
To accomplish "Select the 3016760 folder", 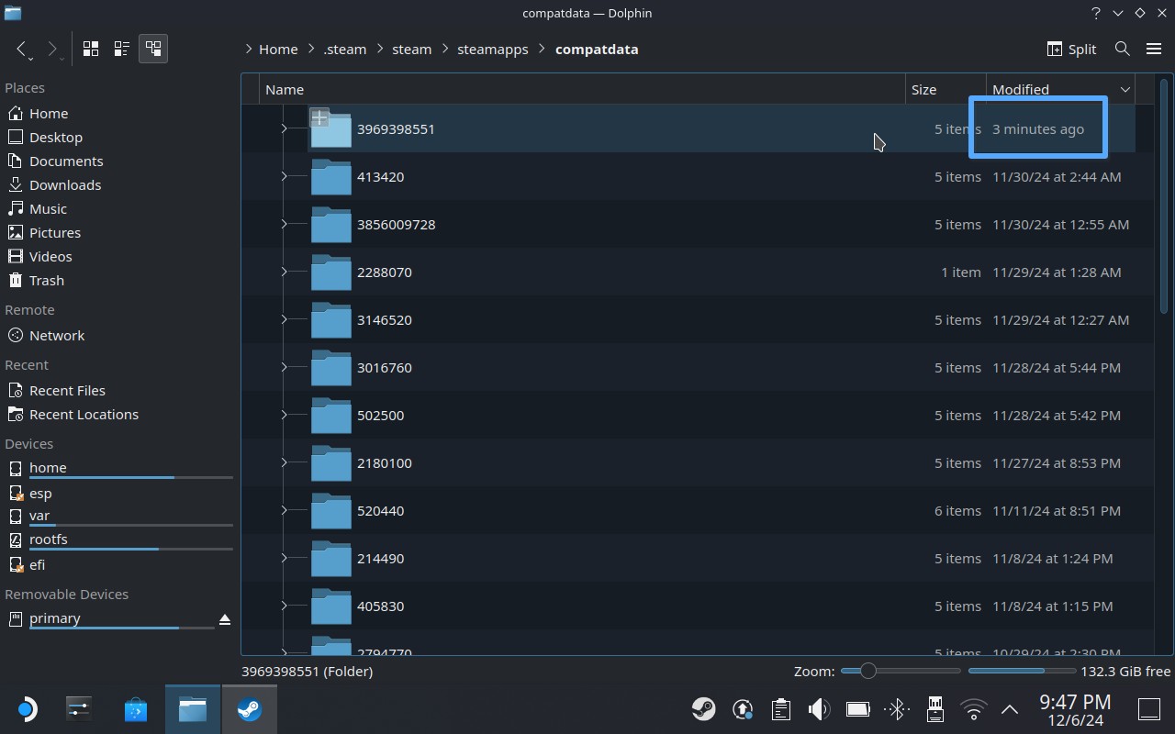I will pyautogui.click(x=384, y=367).
